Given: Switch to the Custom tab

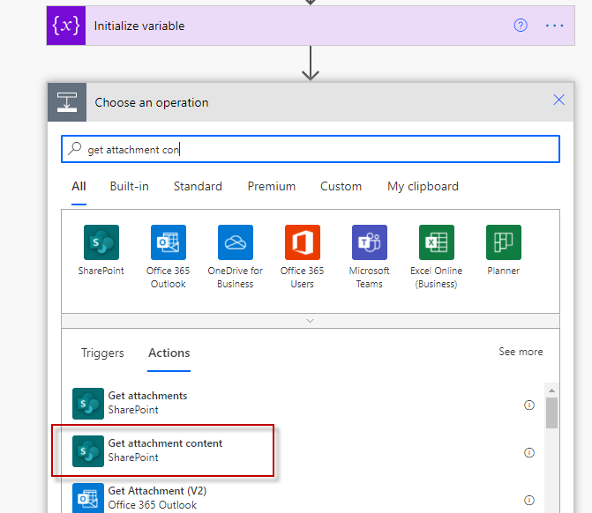Looking at the screenshot, I should pos(341,186).
